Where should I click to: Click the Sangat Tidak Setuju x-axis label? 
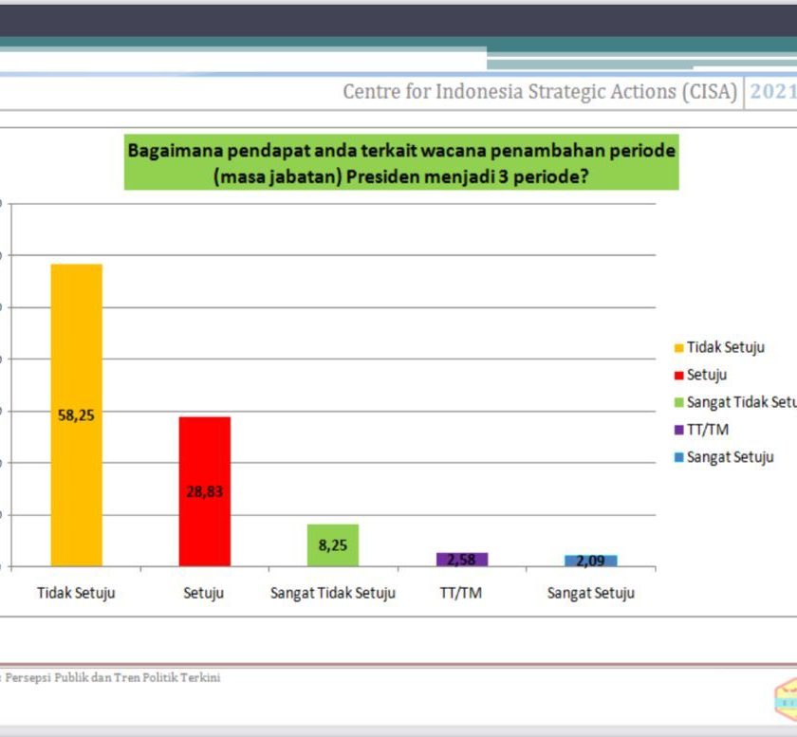pos(332,594)
